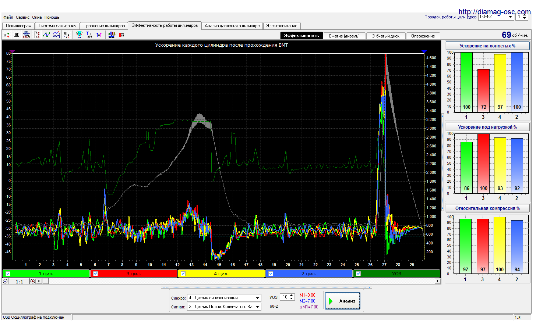Screen dimensions: 536x322
Task: Switch to the Анализ давления в цилиндре tab
Action: (x=232, y=26)
